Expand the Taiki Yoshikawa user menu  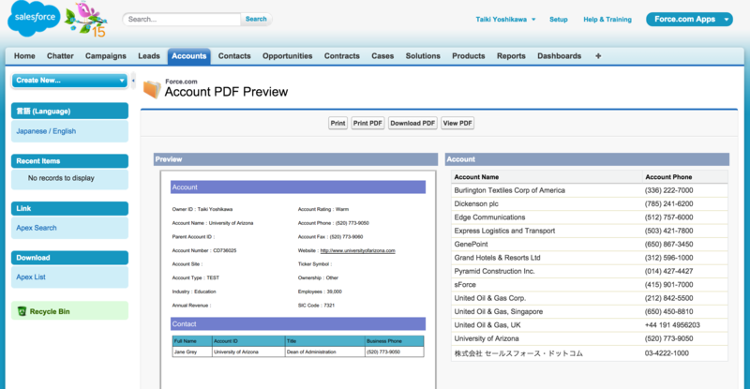[x=505, y=19]
